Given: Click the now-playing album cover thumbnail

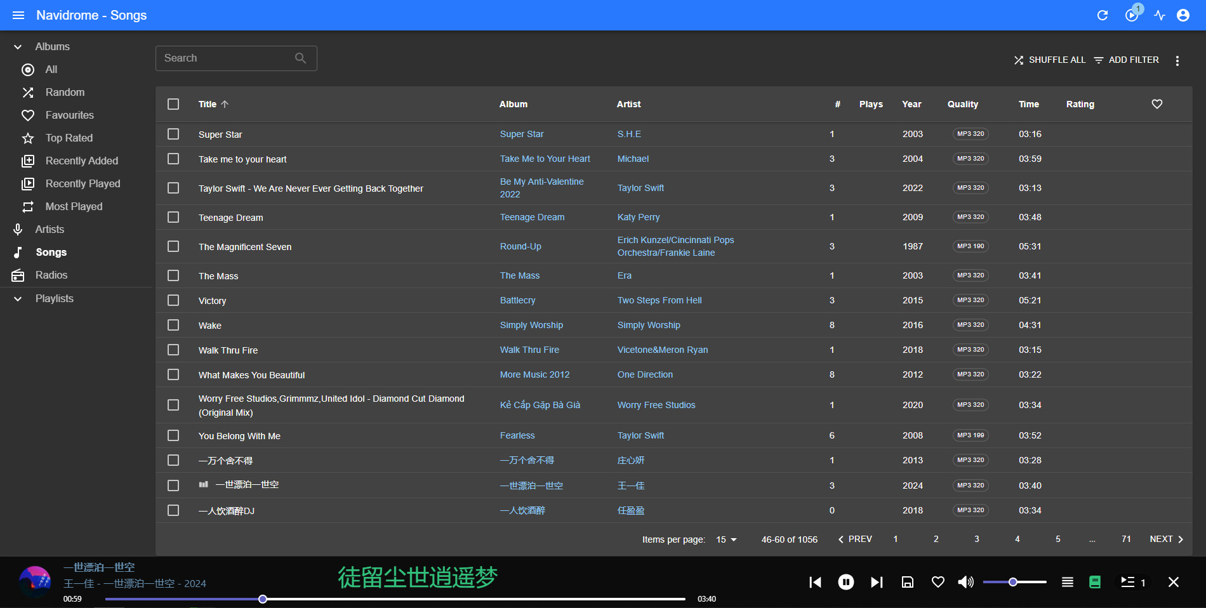Looking at the screenshot, I should point(35,582).
